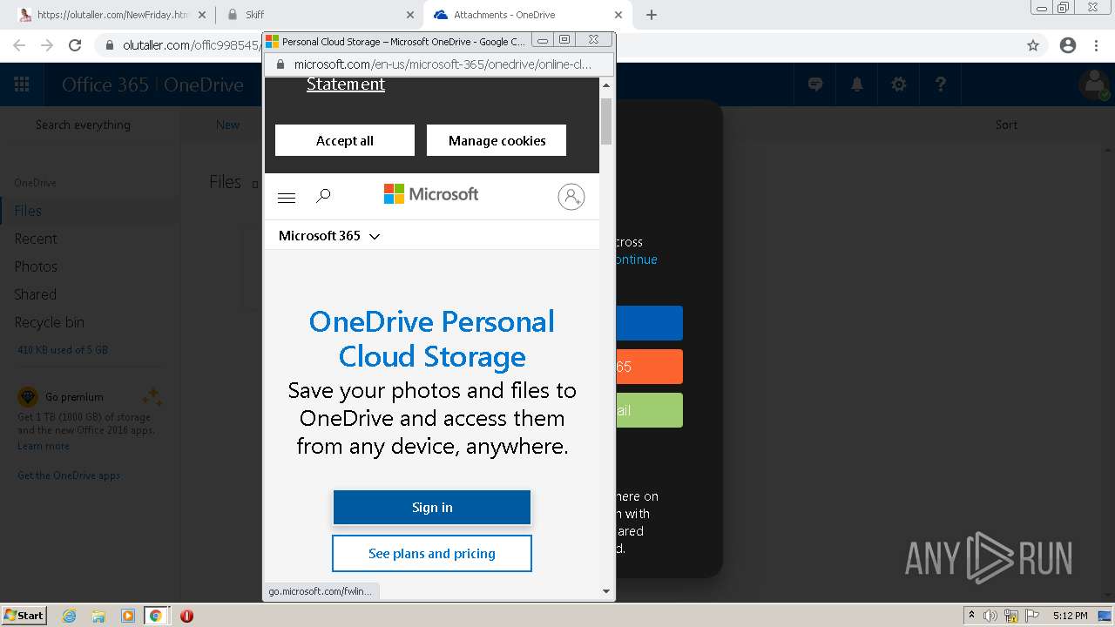This screenshot has width=1115, height=627.
Task: Go back in the main Chrome window
Action: pos(19,45)
